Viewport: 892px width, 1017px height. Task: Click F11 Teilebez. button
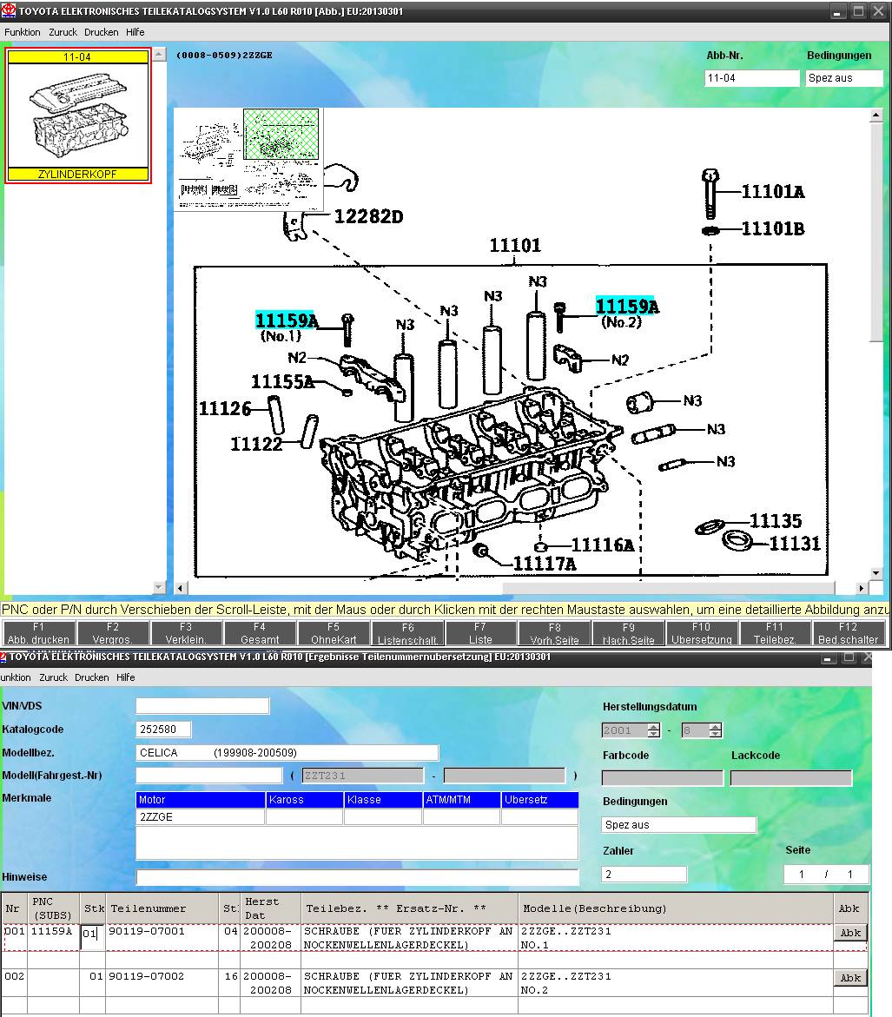point(775,633)
